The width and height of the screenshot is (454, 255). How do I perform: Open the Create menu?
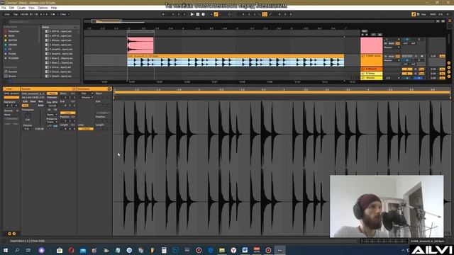click(x=21, y=8)
